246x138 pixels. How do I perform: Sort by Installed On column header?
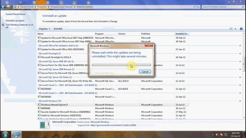click(182, 34)
